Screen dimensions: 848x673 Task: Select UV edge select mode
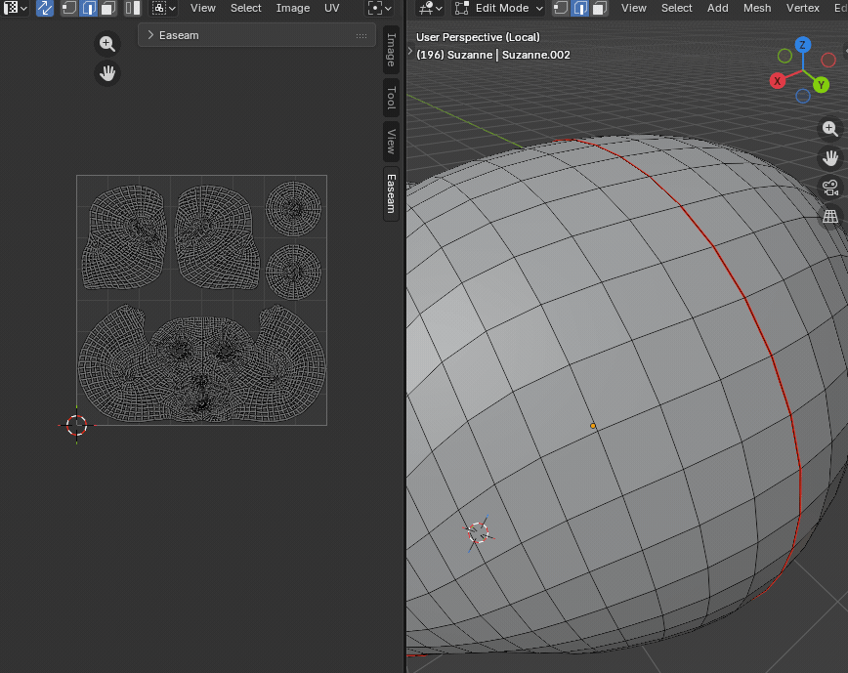(89, 8)
